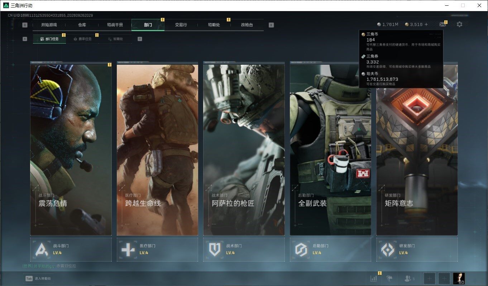The height and width of the screenshot is (286, 488).
Task: Switch to the 特勤处 tab
Action: pyautogui.click(x=214, y=25)
